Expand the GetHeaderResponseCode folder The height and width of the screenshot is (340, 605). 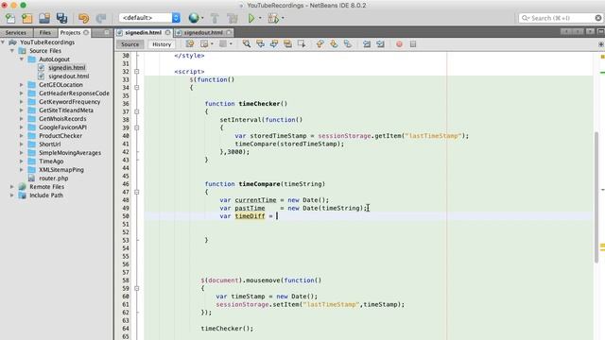22,93
